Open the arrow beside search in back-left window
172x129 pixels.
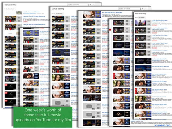pos(93,5)
